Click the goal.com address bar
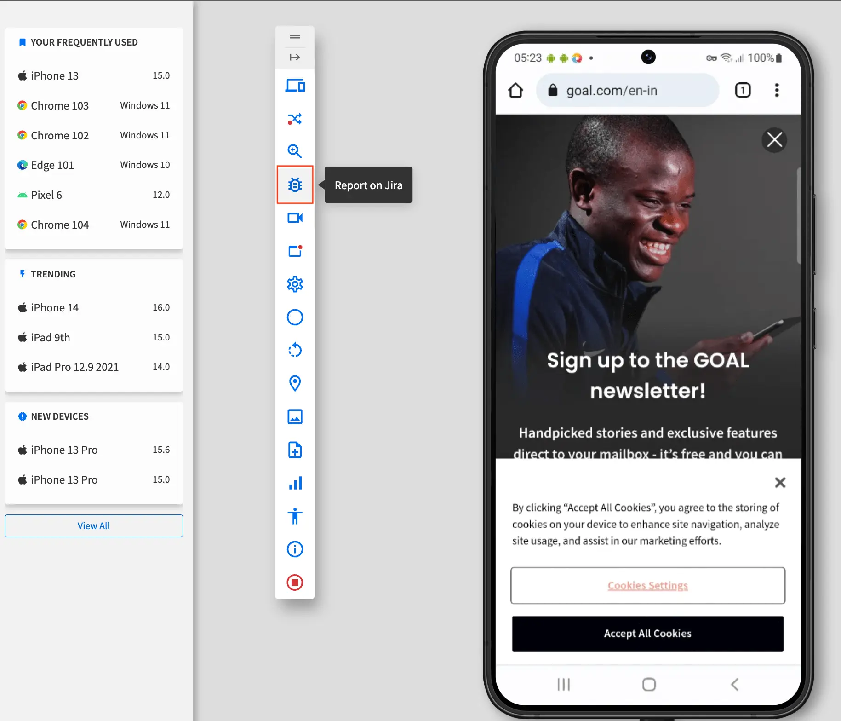841x721 pixels. pos(627,91)
